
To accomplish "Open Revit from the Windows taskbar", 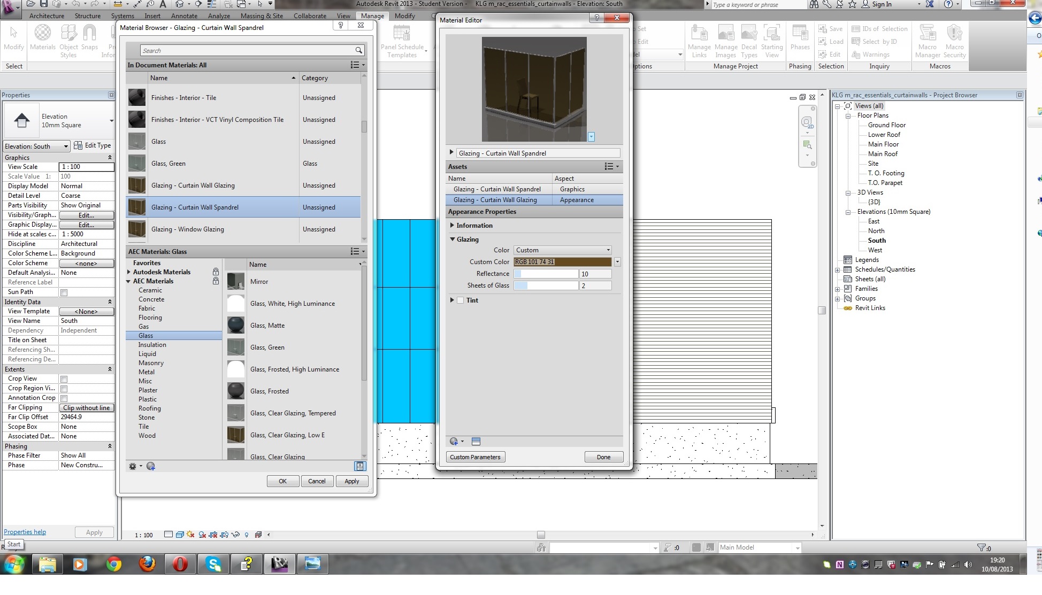I will coord(279,564).
